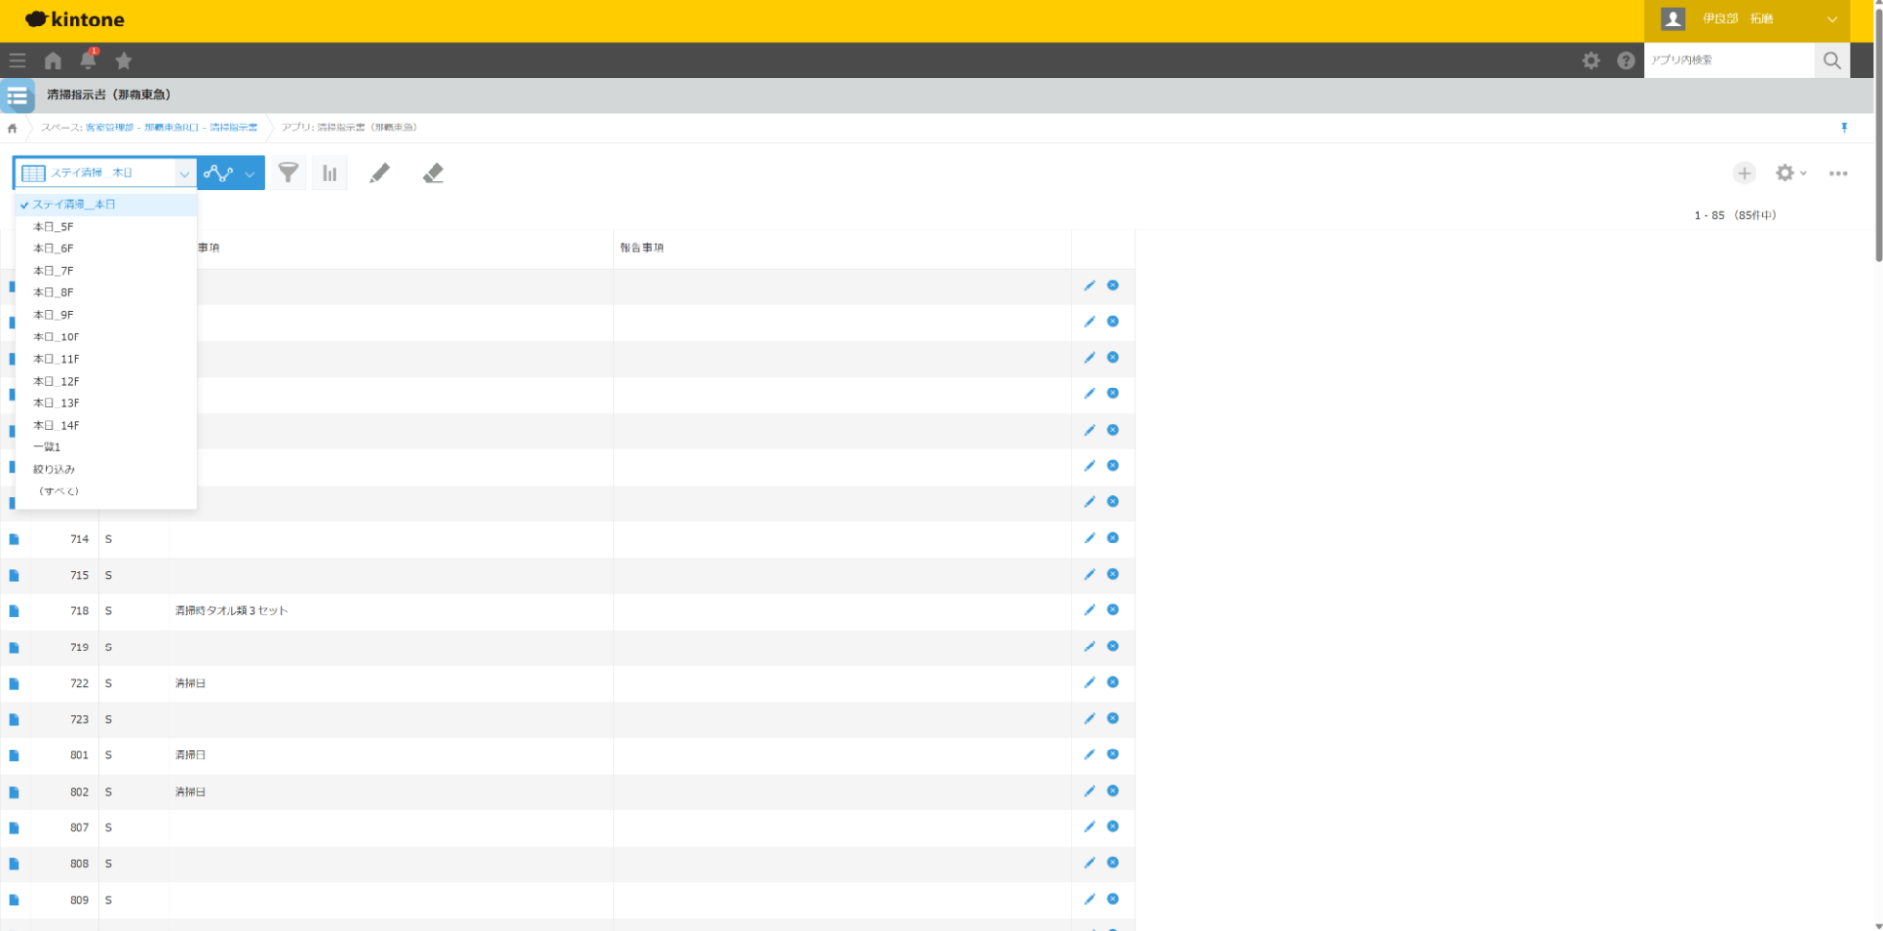Viewport: 1883px width, 931px height.
Task: Collapse the ステイ清掃_本日 view dropdown
Action: coord(183,174)
